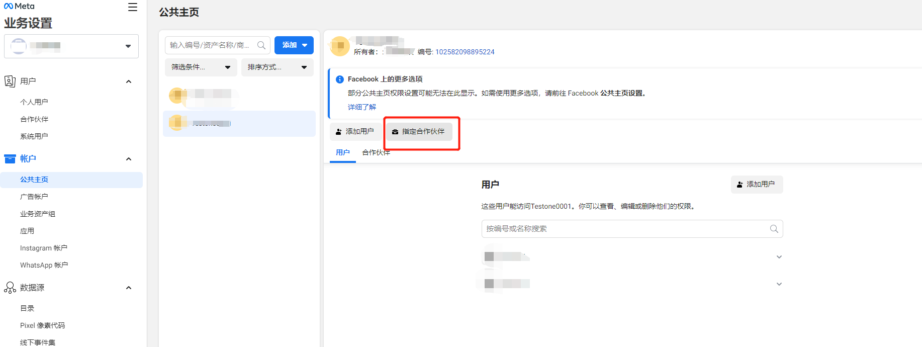Click the 数据源 section icon

(10, 288)
